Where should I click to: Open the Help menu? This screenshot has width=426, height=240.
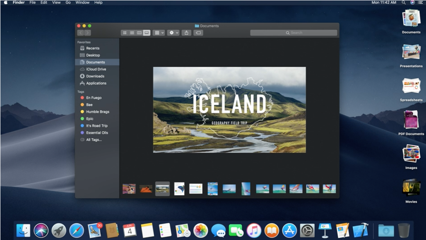coord(99,2)
